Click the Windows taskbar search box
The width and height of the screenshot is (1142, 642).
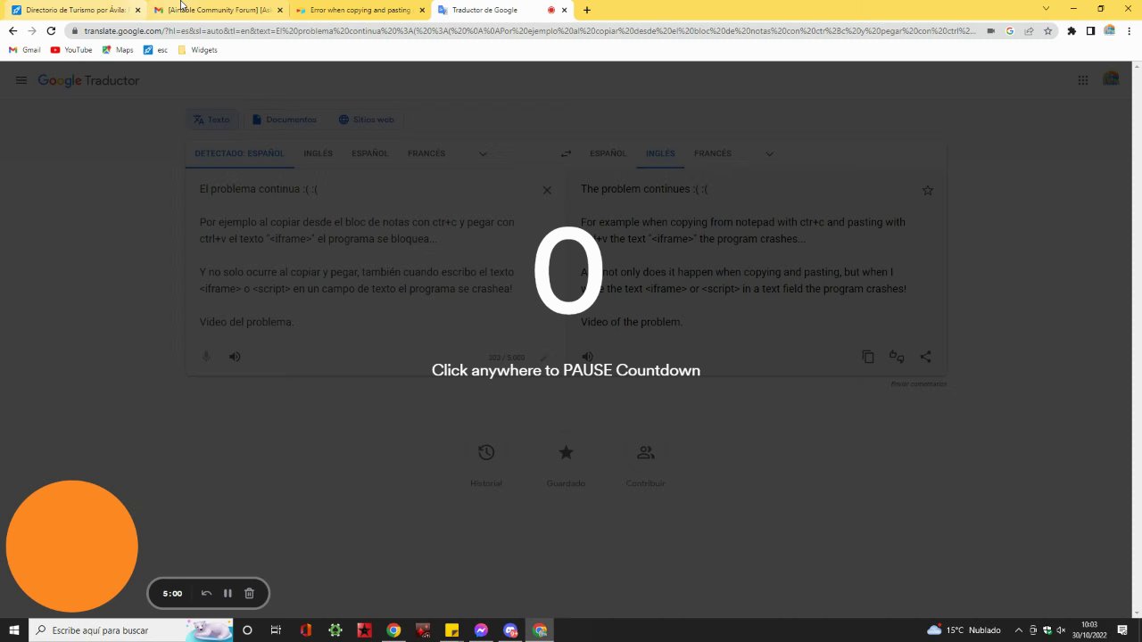131,630
